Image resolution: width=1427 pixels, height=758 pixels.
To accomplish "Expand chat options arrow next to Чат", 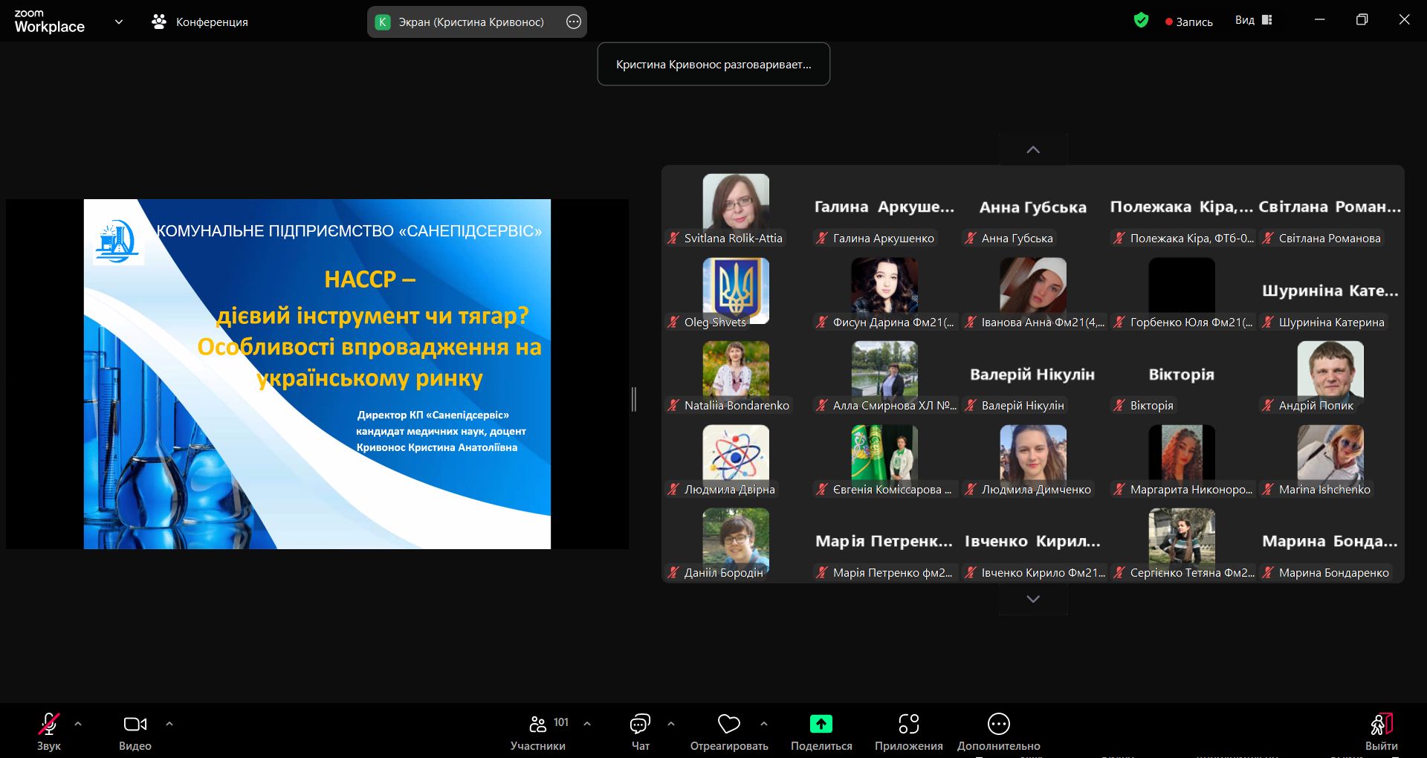I will click(x=671, y=723).
